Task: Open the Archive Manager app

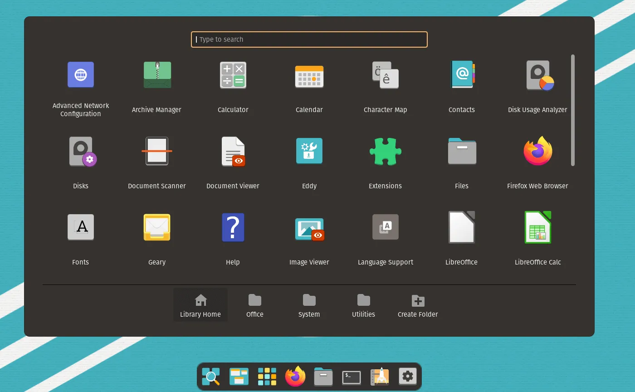Action: click(157, 75)
